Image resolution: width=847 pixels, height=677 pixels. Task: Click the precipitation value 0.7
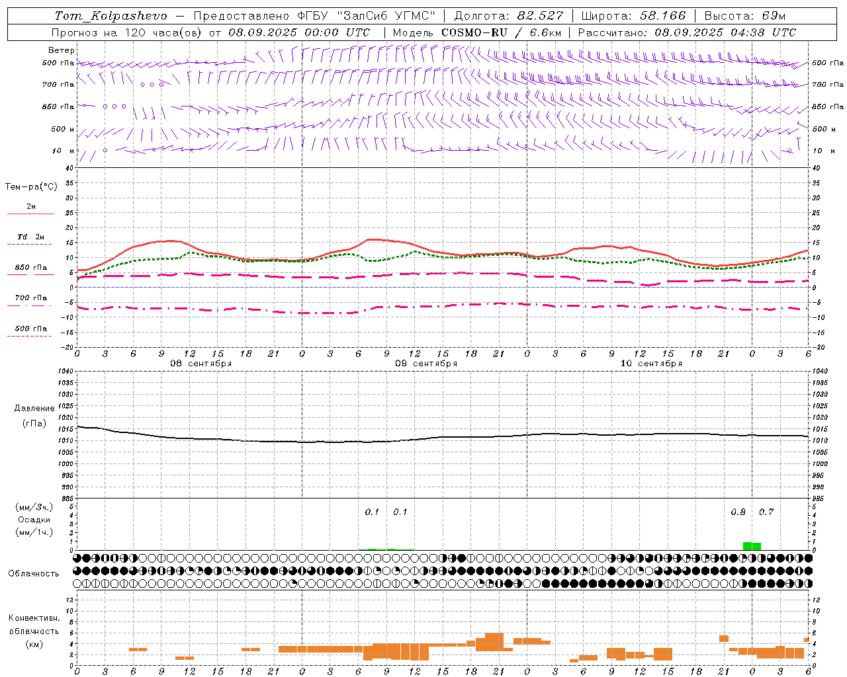(x=766, y=512)
